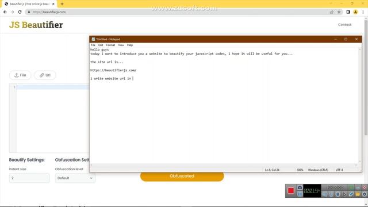
Task: Open the Obfuscation level dropdown
Action: coord(75,178)
